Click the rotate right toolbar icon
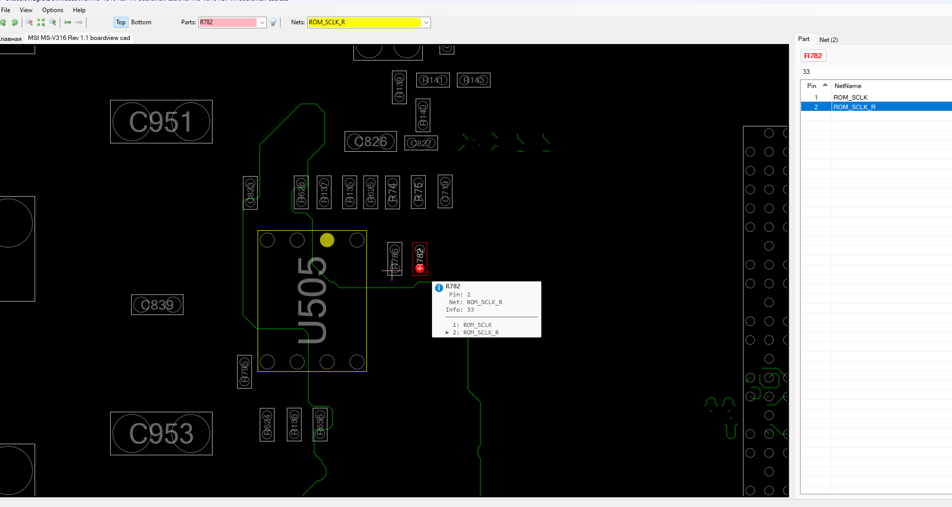Viewport: 952px width, 507px height. pyautogui.click(x=15, y=22)
